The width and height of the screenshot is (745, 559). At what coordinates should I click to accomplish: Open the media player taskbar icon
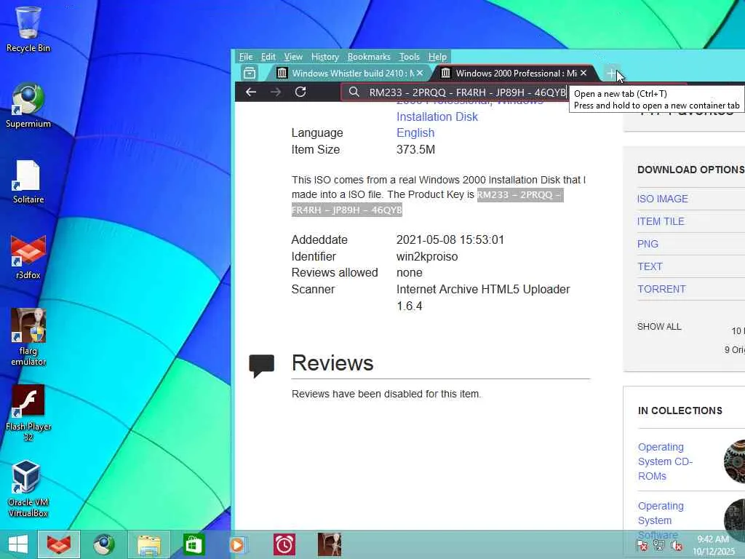click(239, 544)
